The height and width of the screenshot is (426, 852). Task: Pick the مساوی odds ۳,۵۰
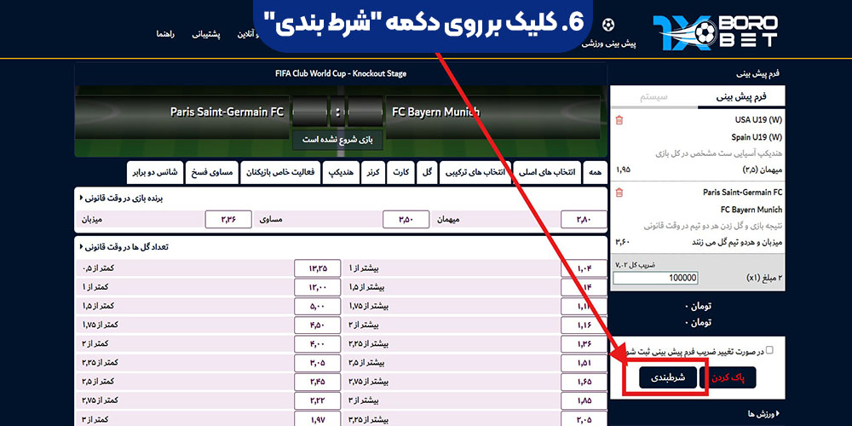[x=406, y=220]
